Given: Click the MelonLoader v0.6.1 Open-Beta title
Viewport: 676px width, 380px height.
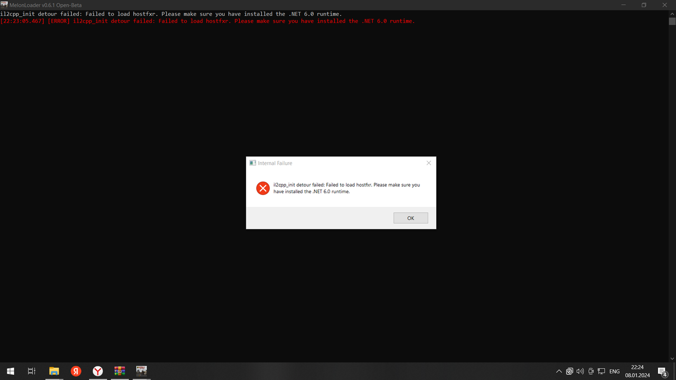Looking at the screenshot, I should (45, 5).
